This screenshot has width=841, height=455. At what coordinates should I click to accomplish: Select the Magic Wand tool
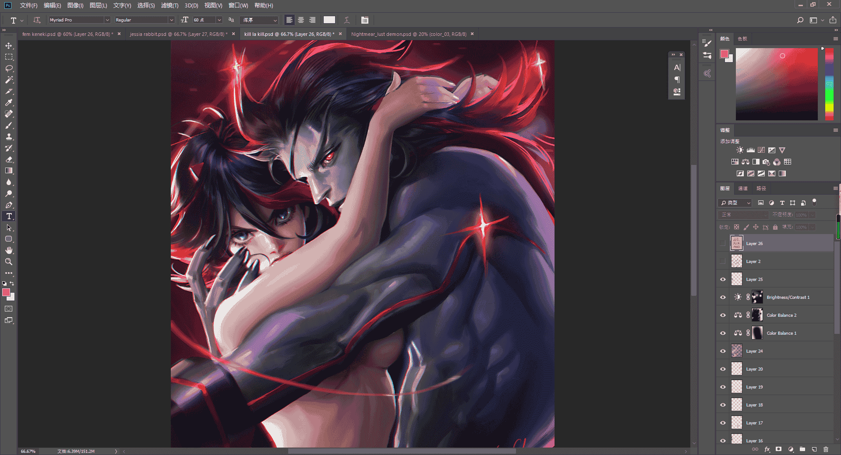tap(9, 80)
